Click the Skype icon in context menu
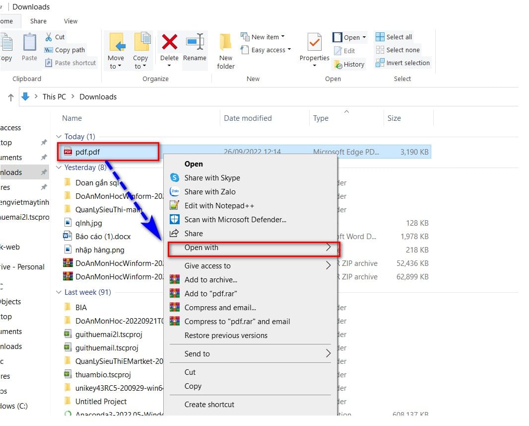 coord(174,177)
